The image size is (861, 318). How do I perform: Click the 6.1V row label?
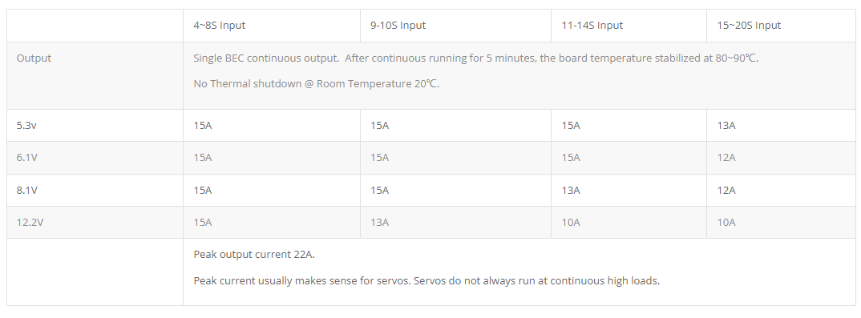coord(27,158)
